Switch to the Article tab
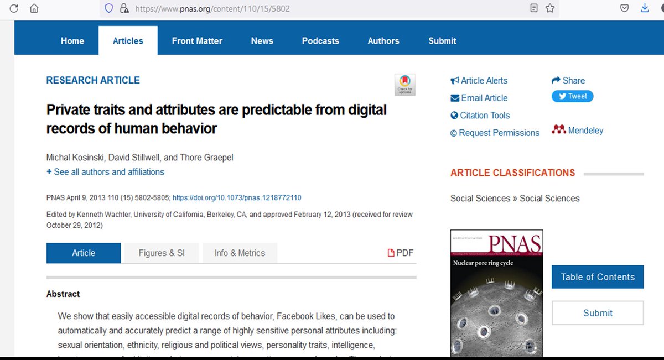Viewport: 664px width, 360px height. pos(84,253)
